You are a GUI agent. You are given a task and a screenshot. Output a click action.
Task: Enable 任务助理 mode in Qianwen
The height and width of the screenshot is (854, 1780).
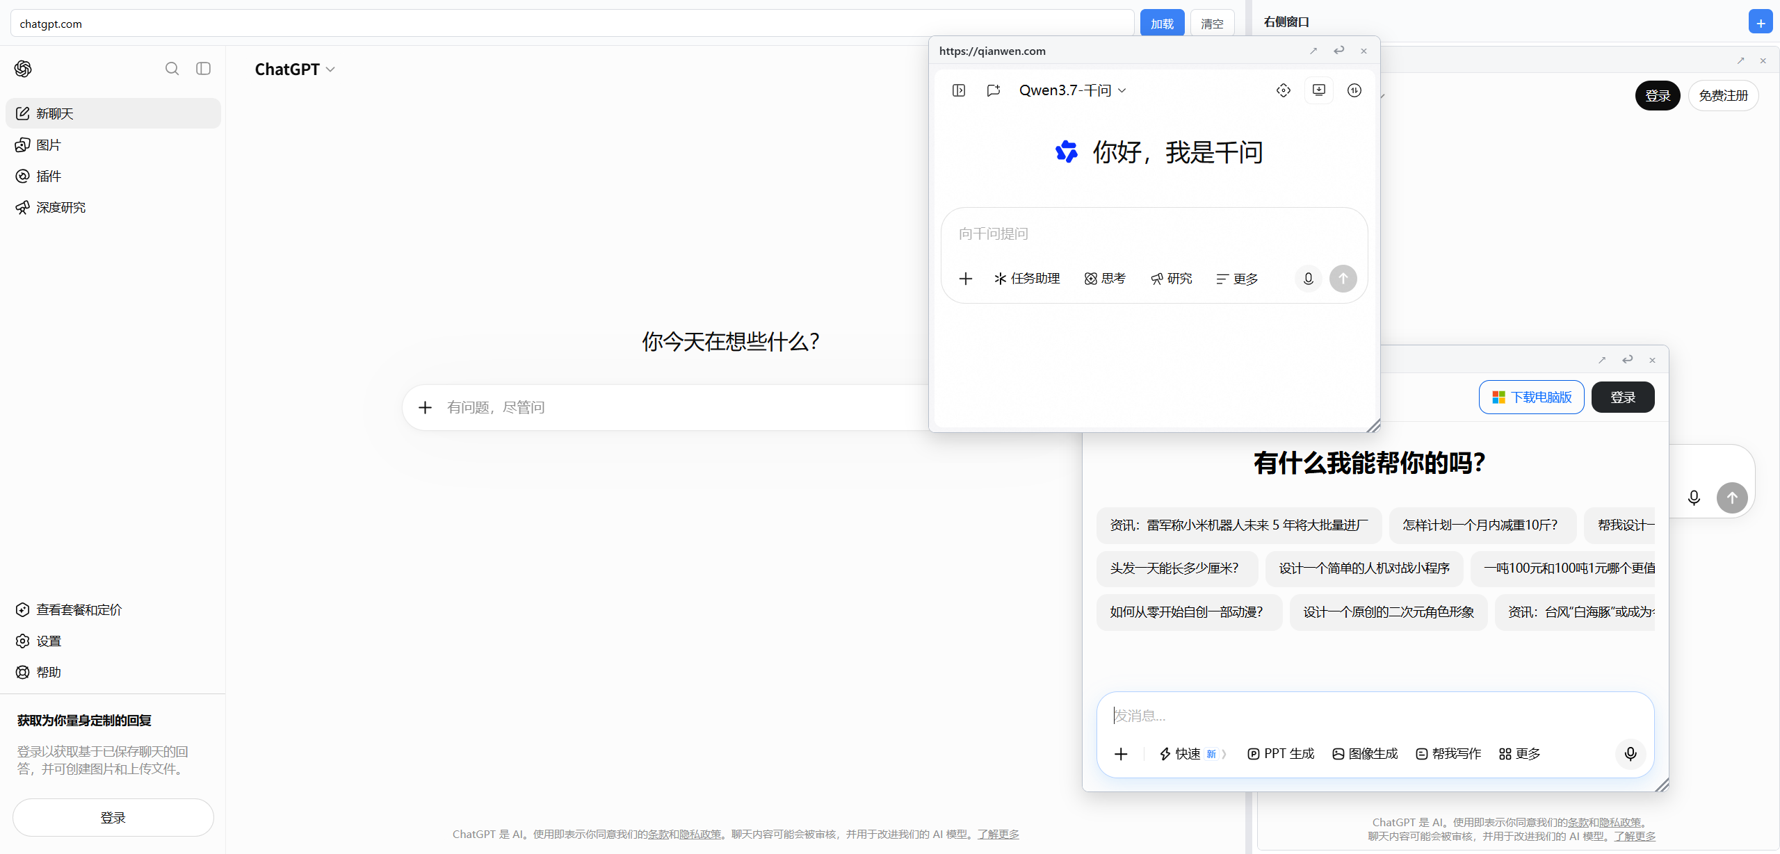pyautogui.click(x=1027, y=279)
